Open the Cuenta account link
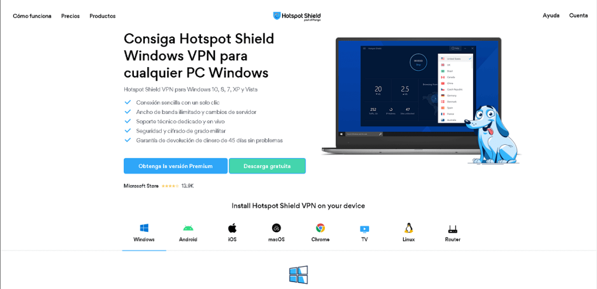The width and height of the screenshot is (597, 289). click(x=578, y=16)
